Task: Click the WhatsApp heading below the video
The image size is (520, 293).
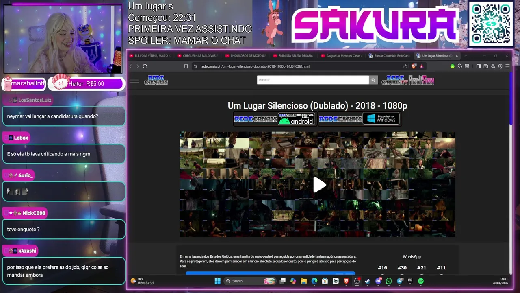Action: click(x=412, y=257)
